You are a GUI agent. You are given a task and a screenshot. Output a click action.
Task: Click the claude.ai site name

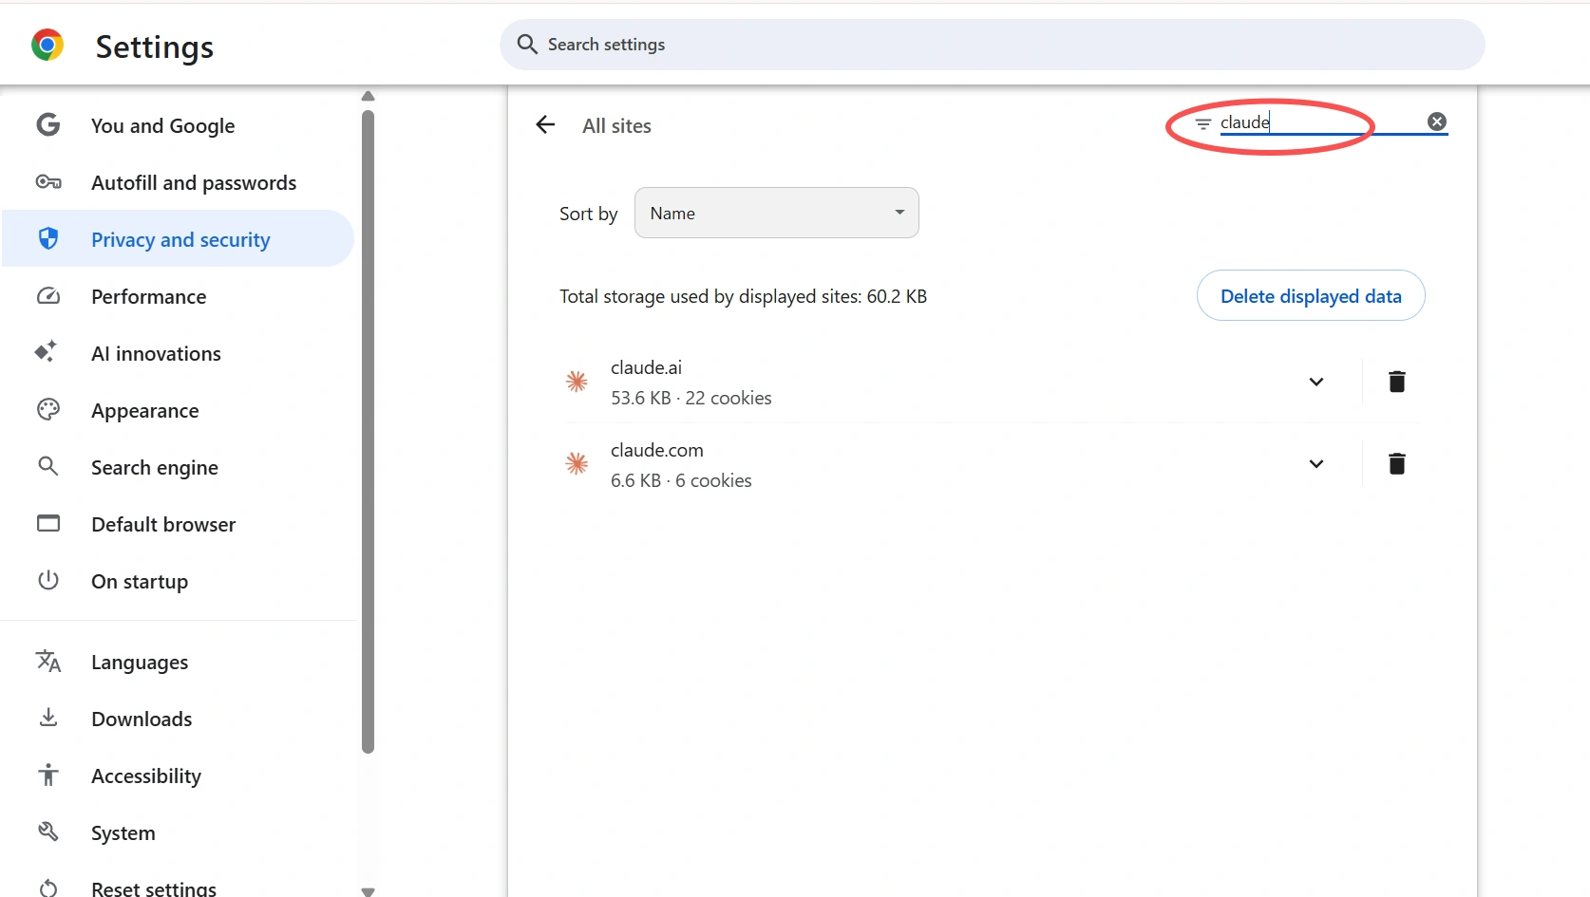(x=646, y=367)
